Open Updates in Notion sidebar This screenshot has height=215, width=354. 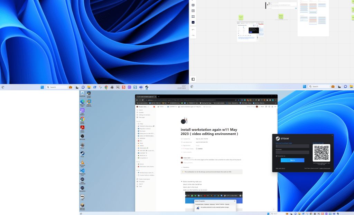tap(141, 112)
